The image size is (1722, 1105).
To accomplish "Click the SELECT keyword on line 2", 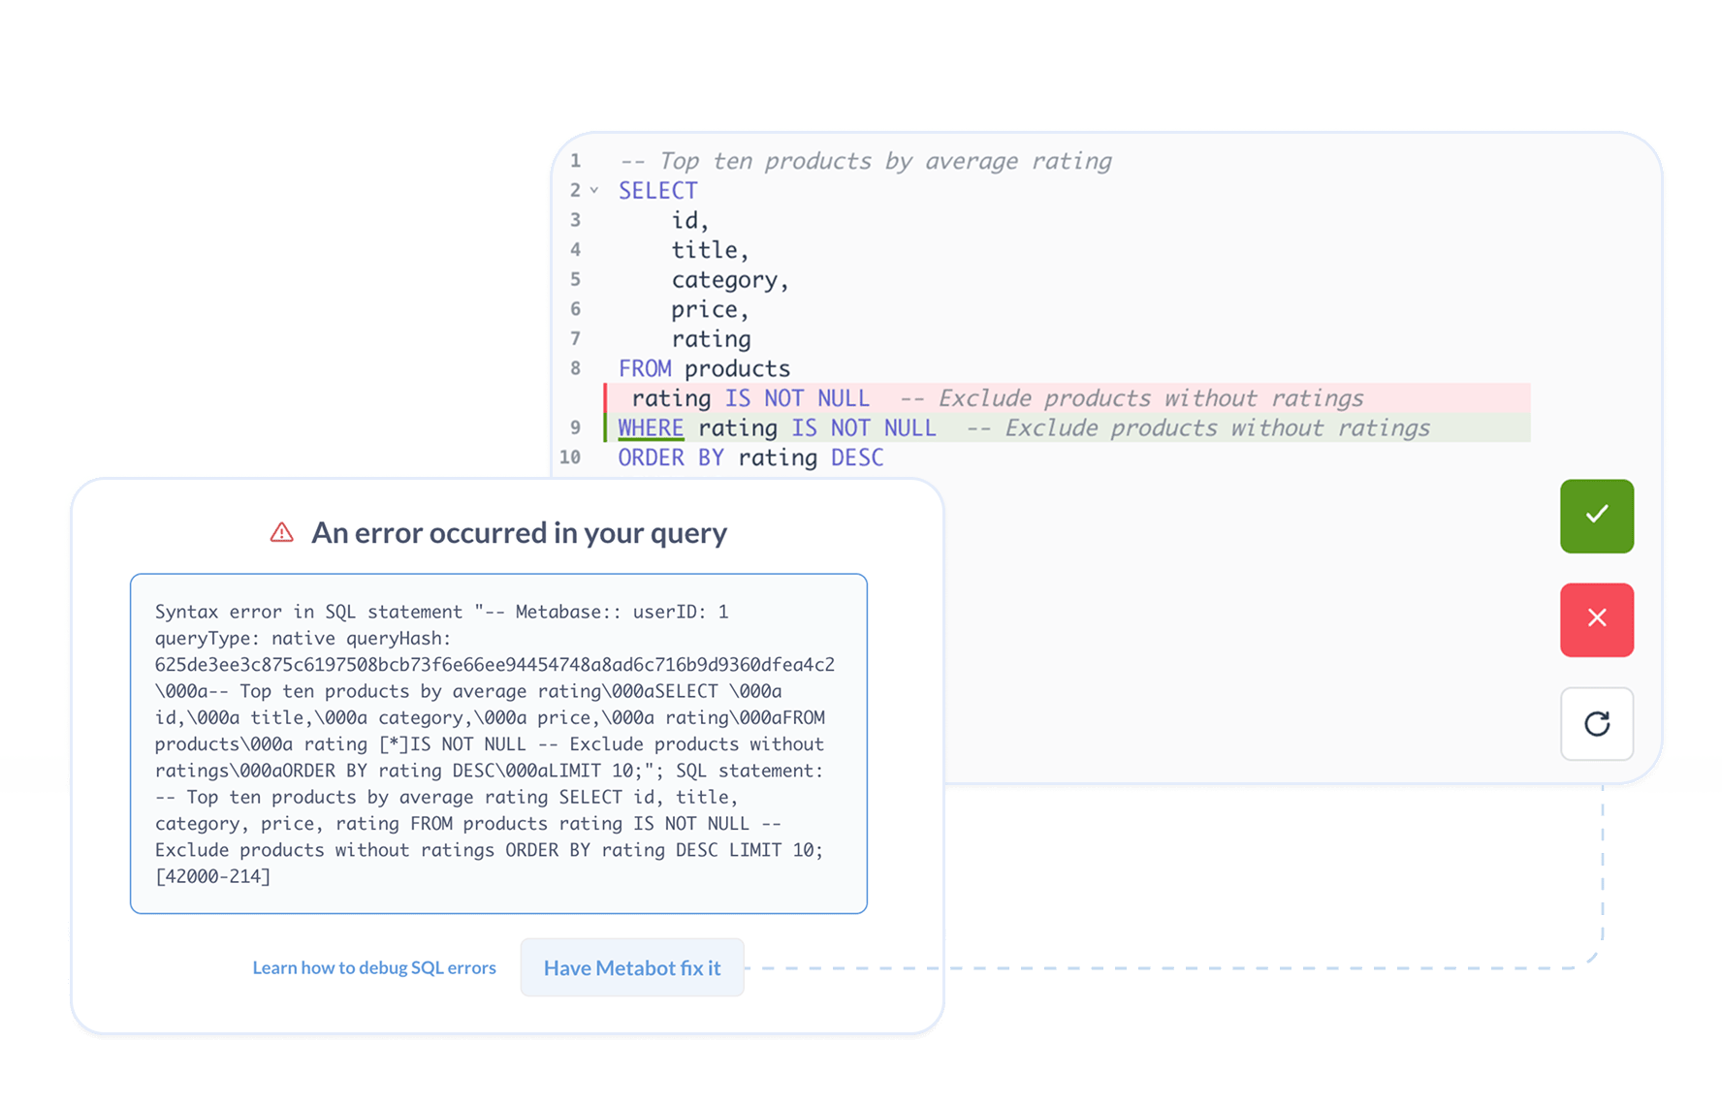I will (x=657, y=191).
